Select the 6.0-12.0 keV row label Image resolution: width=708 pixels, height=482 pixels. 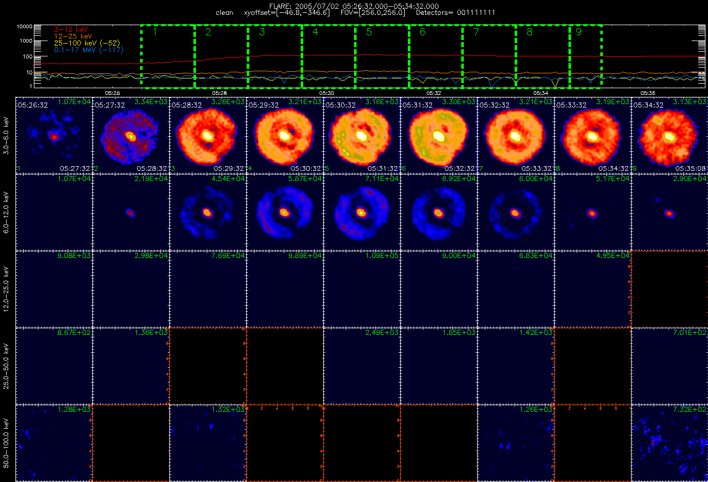tap(6, 213)
